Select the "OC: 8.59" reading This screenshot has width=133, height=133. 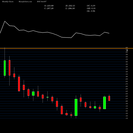click(x=91, y=6)
